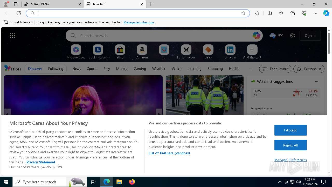
Task: Launch Firefox from the taskbar
Action: 132,182
